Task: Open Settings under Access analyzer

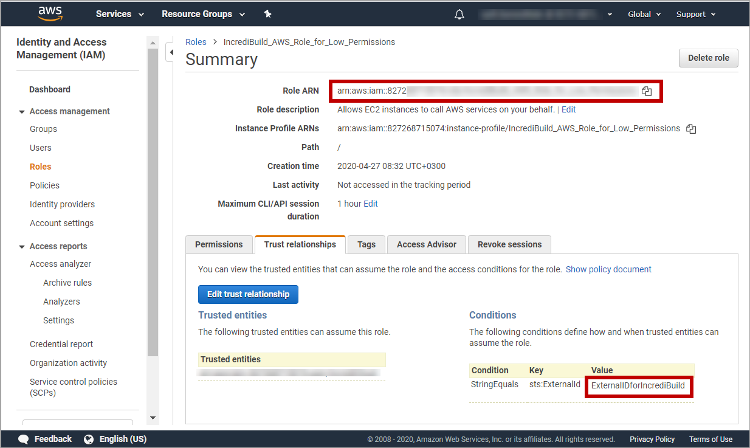Action: (58, 320)
